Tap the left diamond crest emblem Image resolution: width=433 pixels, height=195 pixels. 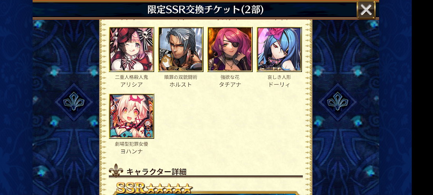pos(74,102)
